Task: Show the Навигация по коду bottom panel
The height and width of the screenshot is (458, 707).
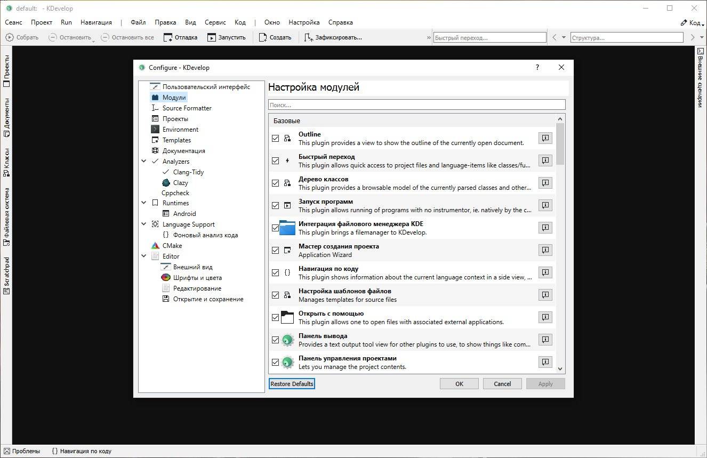Action: pos(82,451)
